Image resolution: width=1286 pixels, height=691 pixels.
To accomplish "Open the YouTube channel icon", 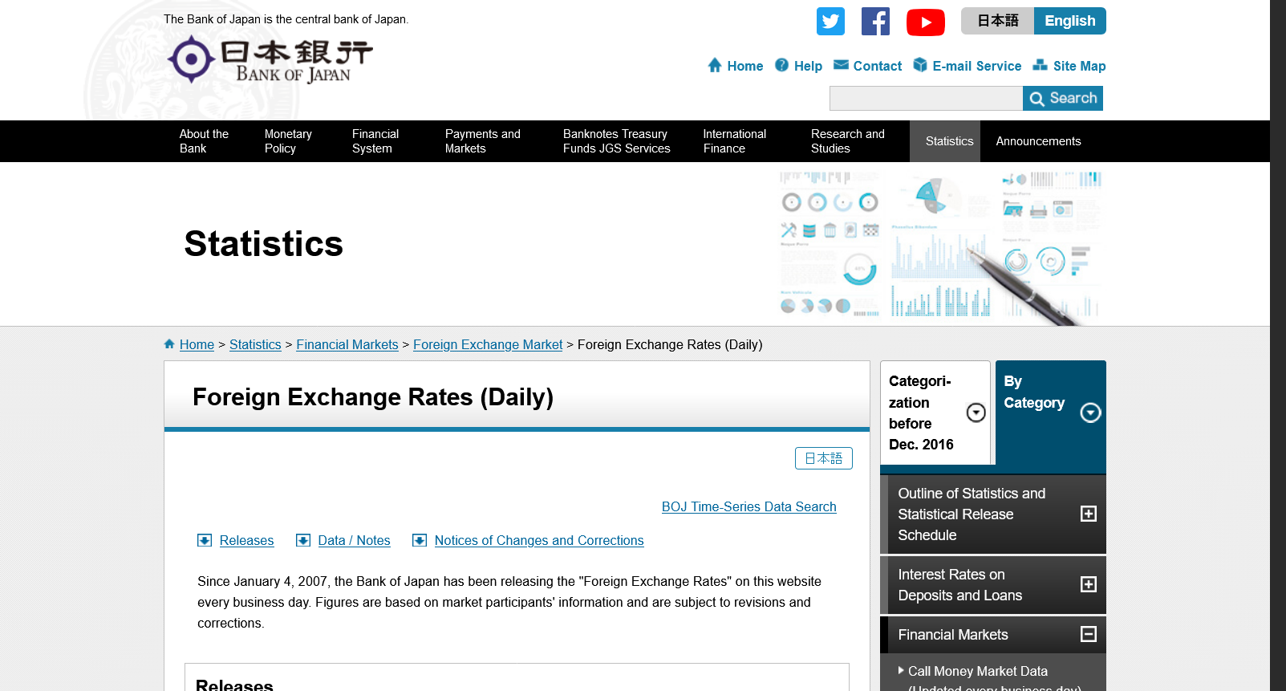I will tap(925, 22).
